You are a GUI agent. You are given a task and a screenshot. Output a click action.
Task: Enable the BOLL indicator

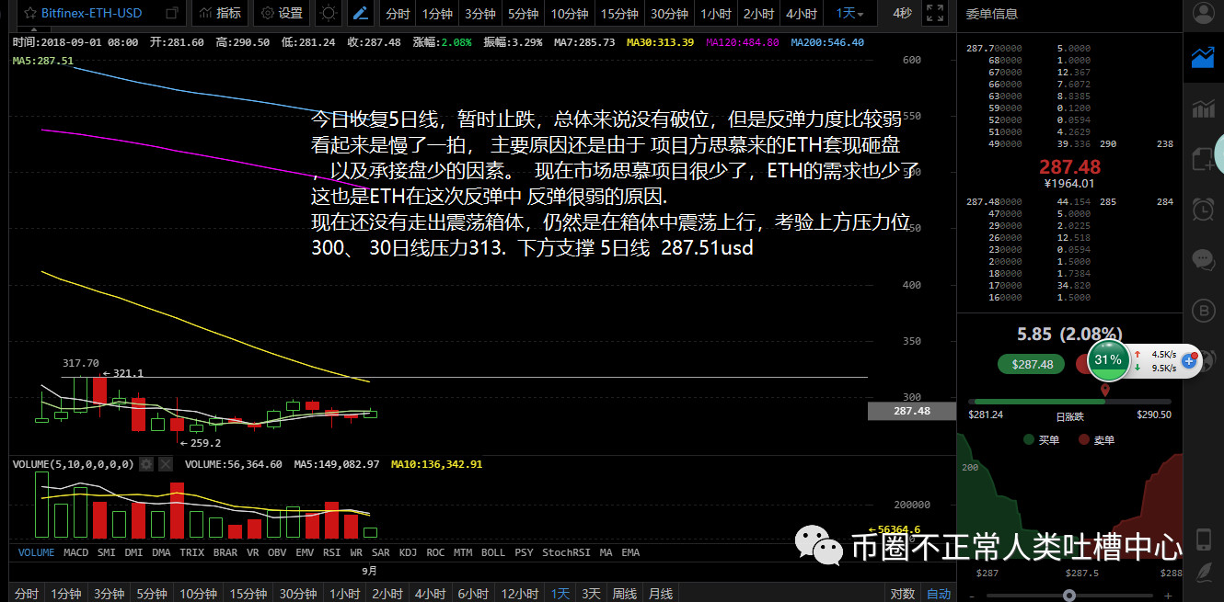[x=493, y=552]
